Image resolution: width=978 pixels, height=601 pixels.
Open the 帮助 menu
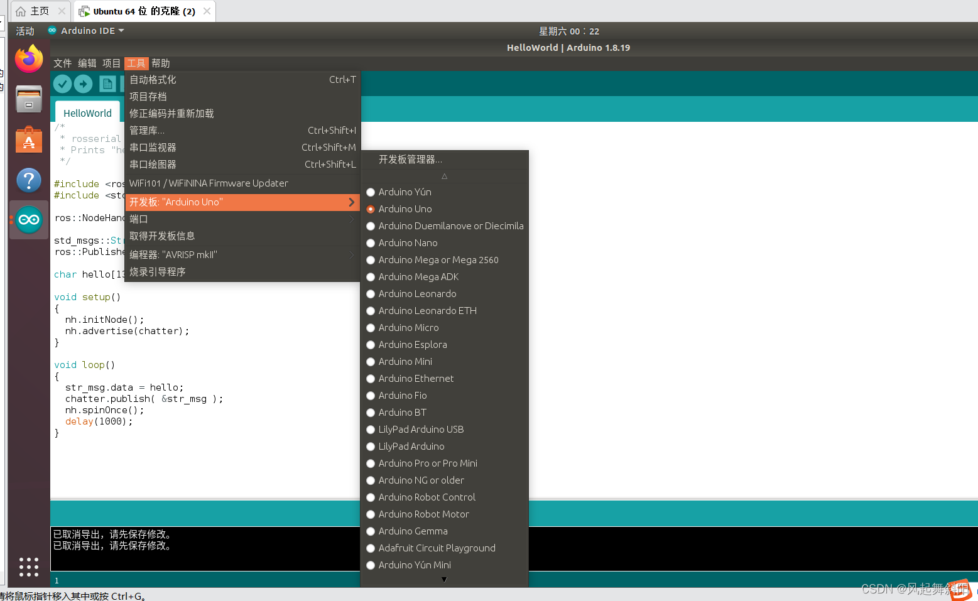click(x=161, y=63)
